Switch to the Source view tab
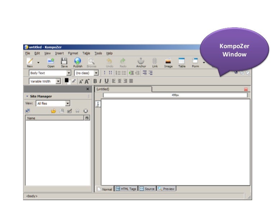The height and width of the screenshot is (207, 276). (x=147, y=189)
